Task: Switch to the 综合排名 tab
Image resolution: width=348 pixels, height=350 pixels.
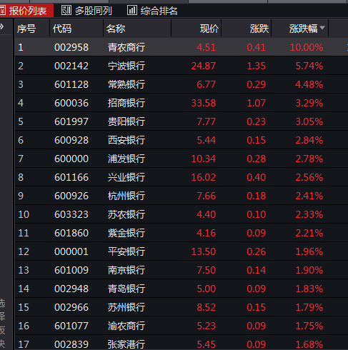Action: [152, 11]
